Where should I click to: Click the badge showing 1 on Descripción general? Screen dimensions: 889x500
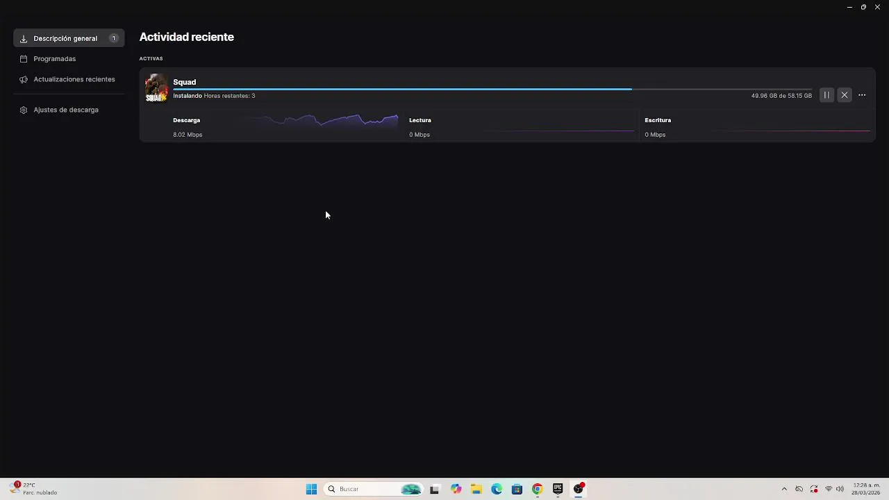[113, 38]
